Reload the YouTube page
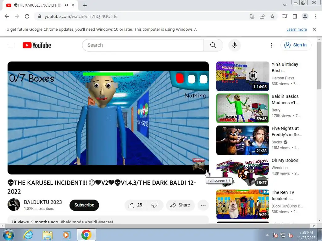This screenshot has width=322, height=241. (x=27, y=16)
